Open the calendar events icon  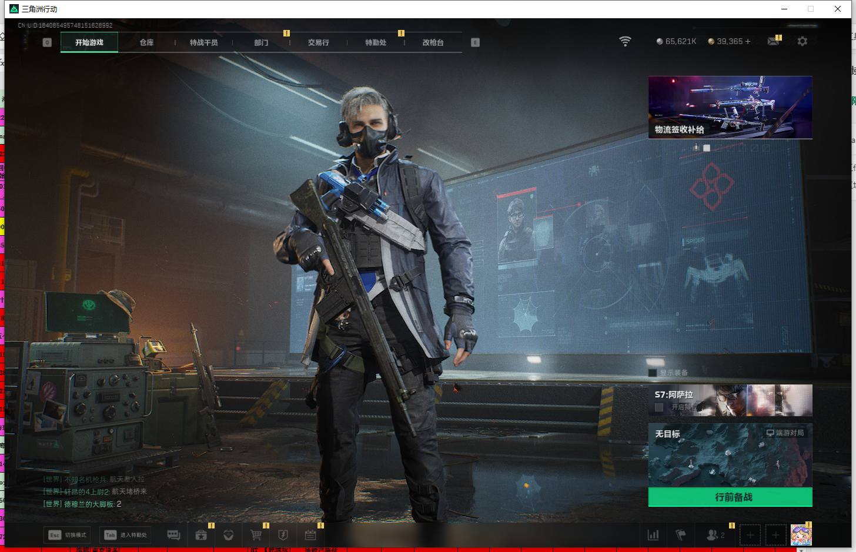coord(310,535)
